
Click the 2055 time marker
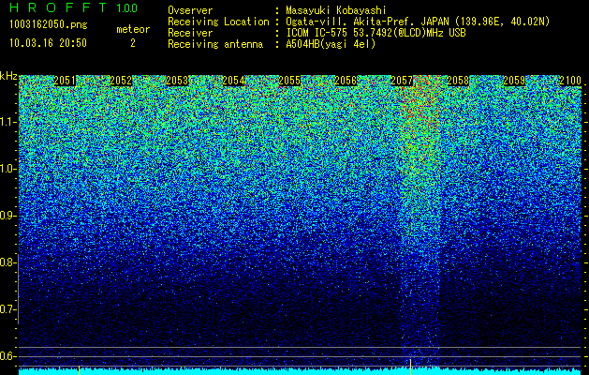click(x=289, y=81)
